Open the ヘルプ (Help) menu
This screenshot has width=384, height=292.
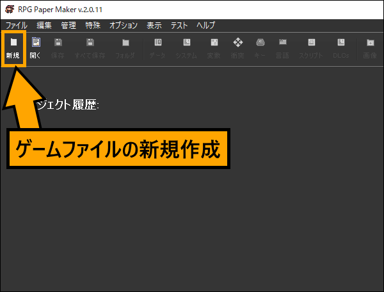click(x=206, y=26)
